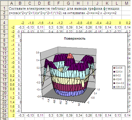The height and width of the screenshot is (120, 132).
Task: Click cell A21 containing 1,2
Action: (x=12, y=98)
